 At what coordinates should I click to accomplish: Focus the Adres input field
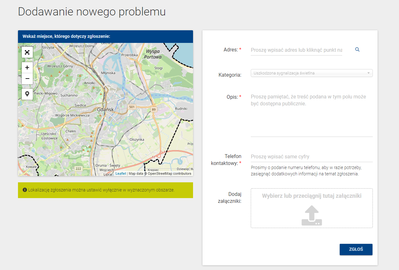click(x=296, y=50)
